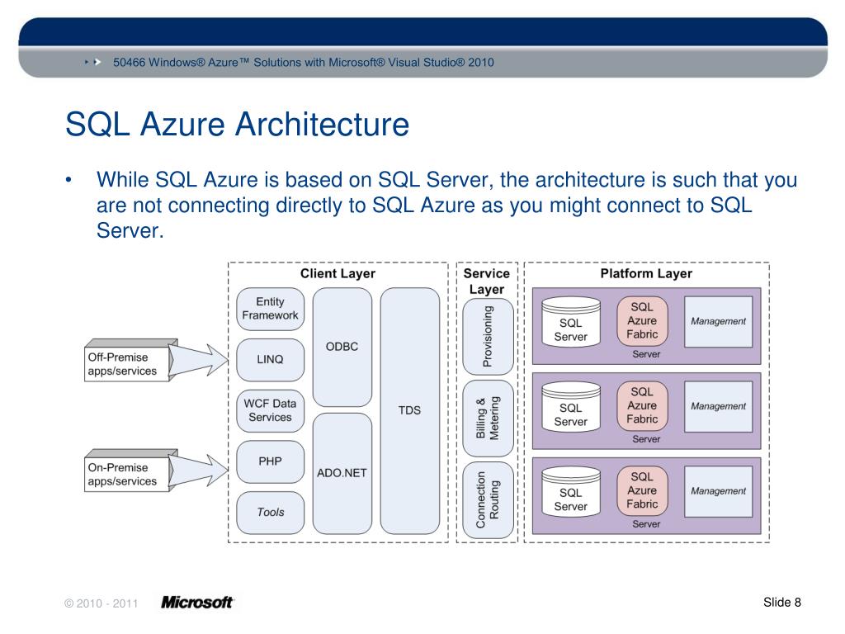
Task: Select the Billing & Metering box
Action: pos(489,419)
